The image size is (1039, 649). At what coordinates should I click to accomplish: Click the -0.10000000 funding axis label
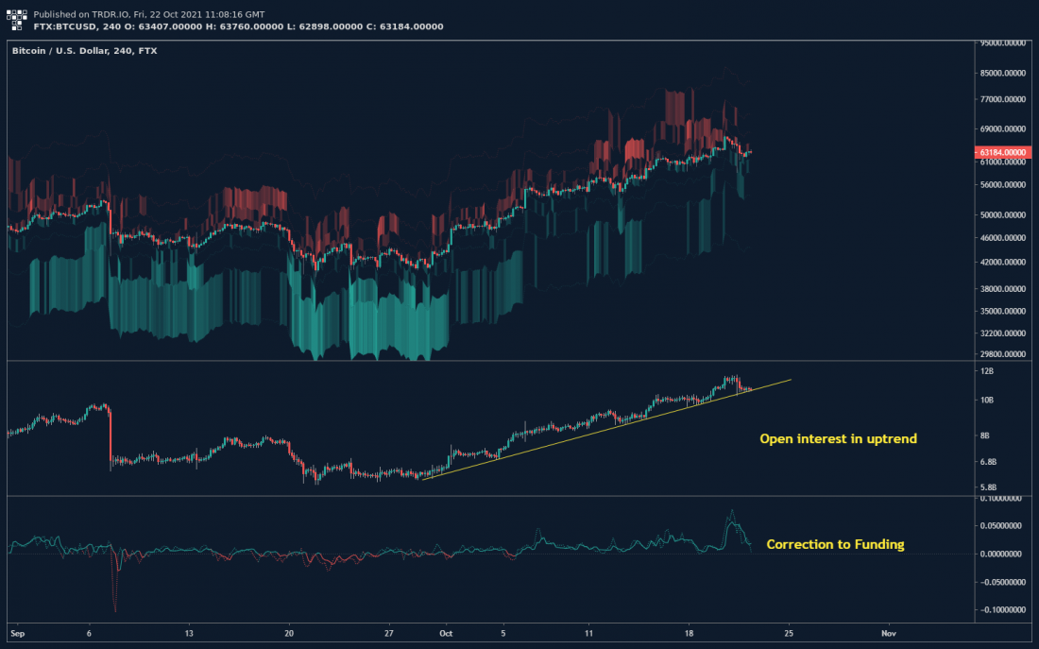pos(1002,610)
